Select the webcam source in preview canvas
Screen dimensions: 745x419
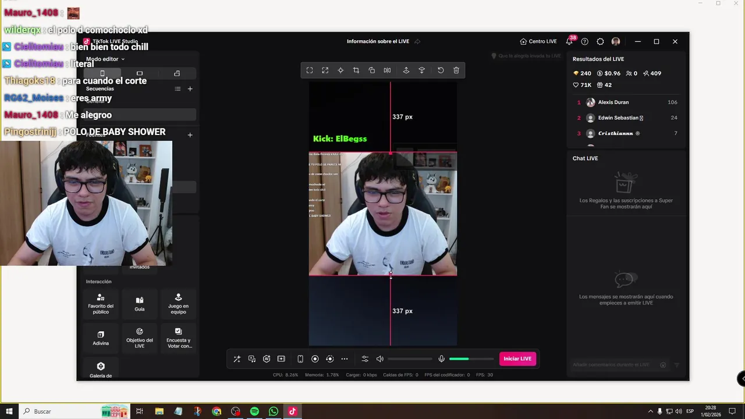[383, 214]
